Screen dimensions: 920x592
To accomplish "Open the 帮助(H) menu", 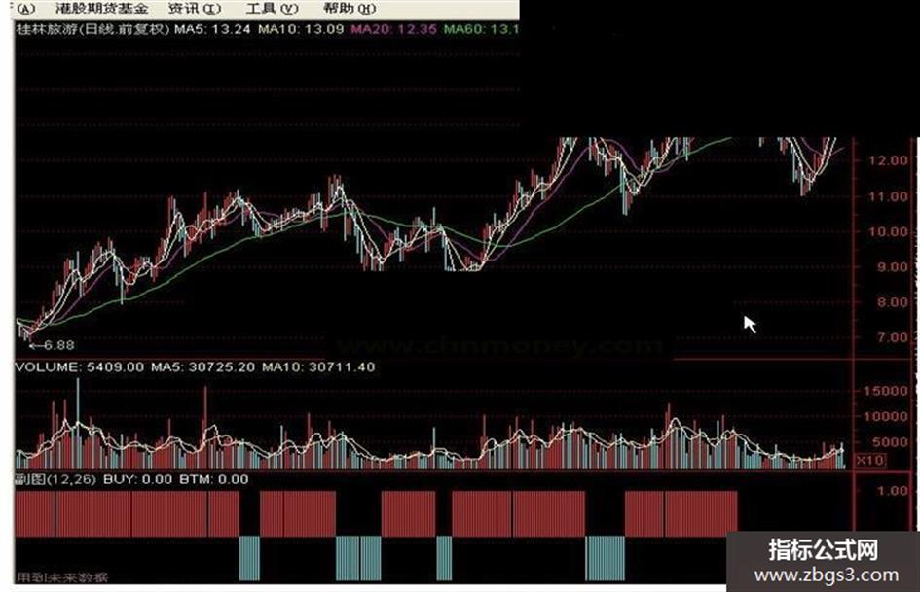I will [350, 8].
